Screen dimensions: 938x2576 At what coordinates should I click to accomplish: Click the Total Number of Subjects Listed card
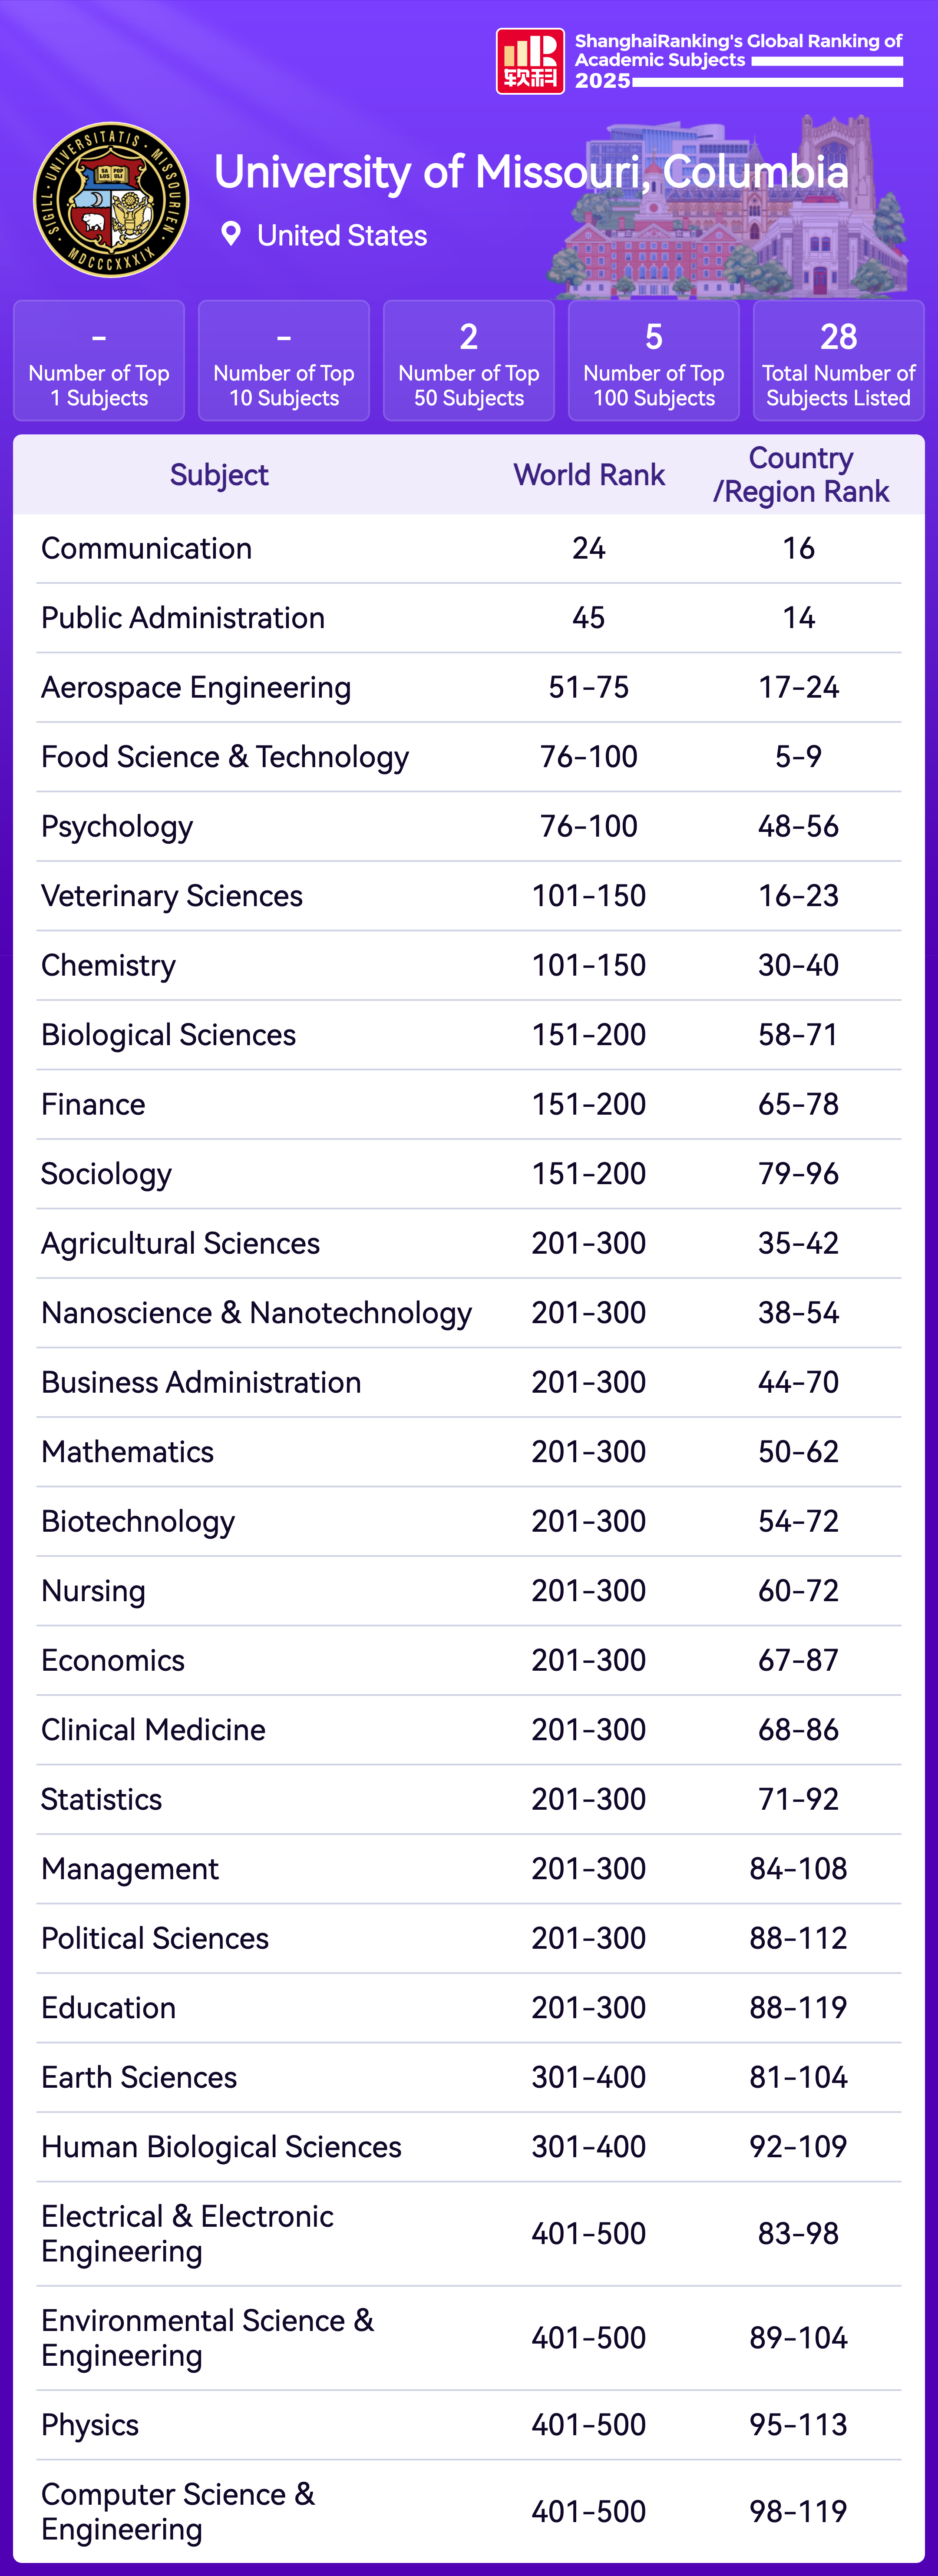point(838,361)
